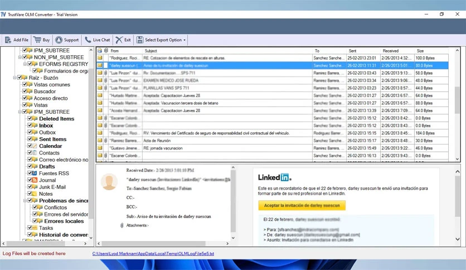The width and height of the screenshot is (466, 270).
Task: Click the folder tree scroll-down arrow
Action: point(91,238)
